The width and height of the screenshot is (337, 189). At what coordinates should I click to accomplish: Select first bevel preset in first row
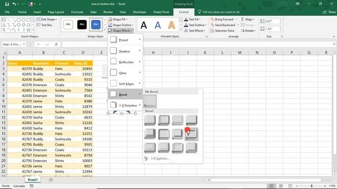150,120
